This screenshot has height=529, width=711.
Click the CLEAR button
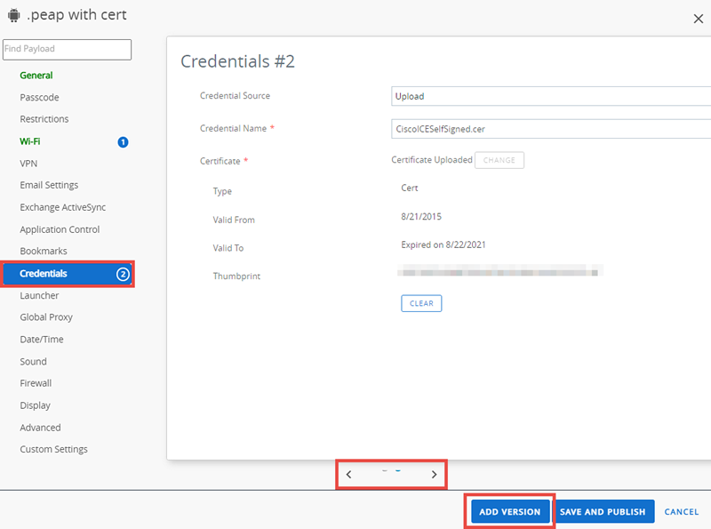pyautogui.click(x=421, y=303)
